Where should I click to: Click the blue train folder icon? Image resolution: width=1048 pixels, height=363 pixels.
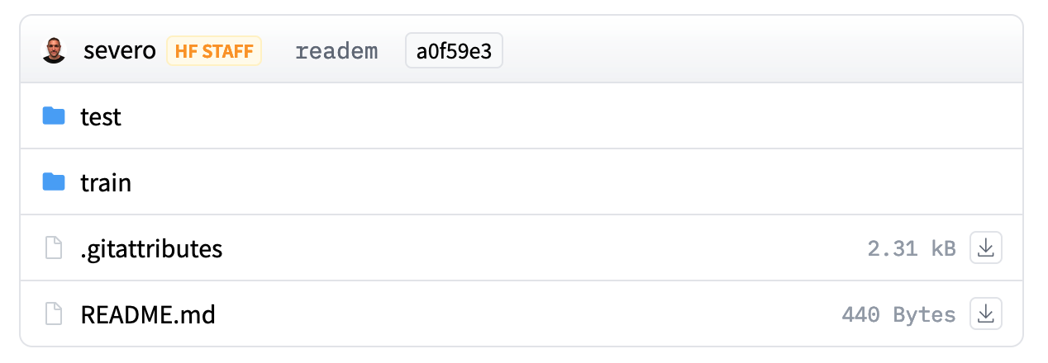(x=54, y=182)
